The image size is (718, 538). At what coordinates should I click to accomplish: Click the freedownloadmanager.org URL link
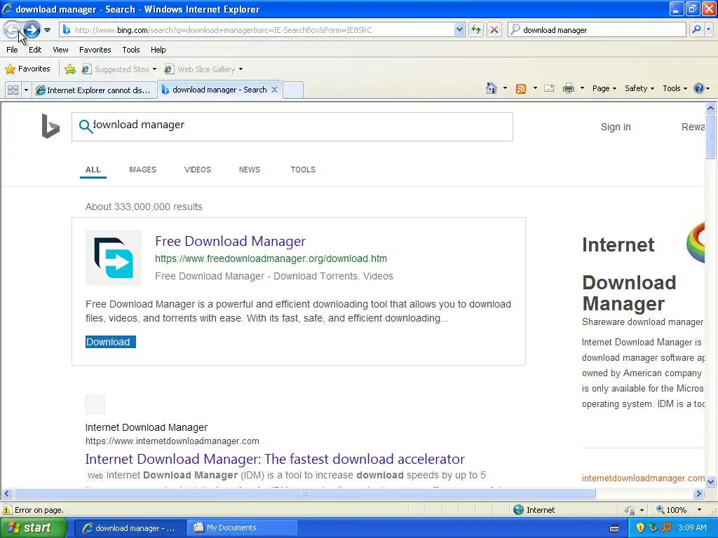271,259
